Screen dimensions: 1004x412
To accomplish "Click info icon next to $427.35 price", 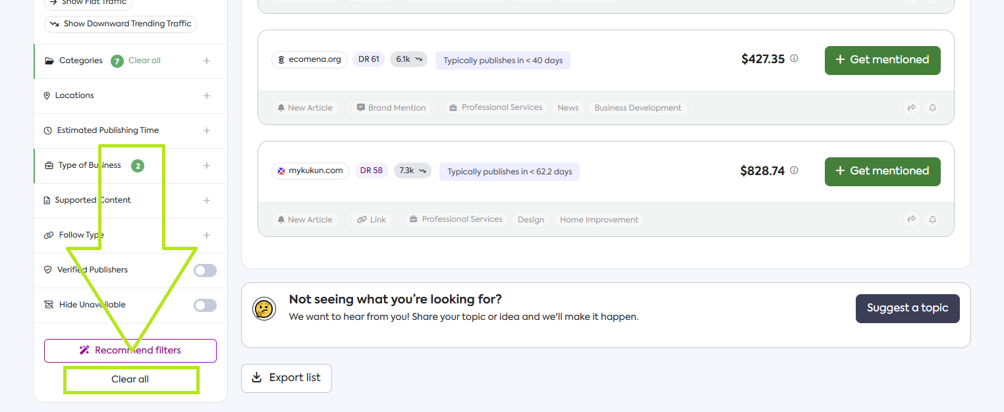I will tap(794, 59).
